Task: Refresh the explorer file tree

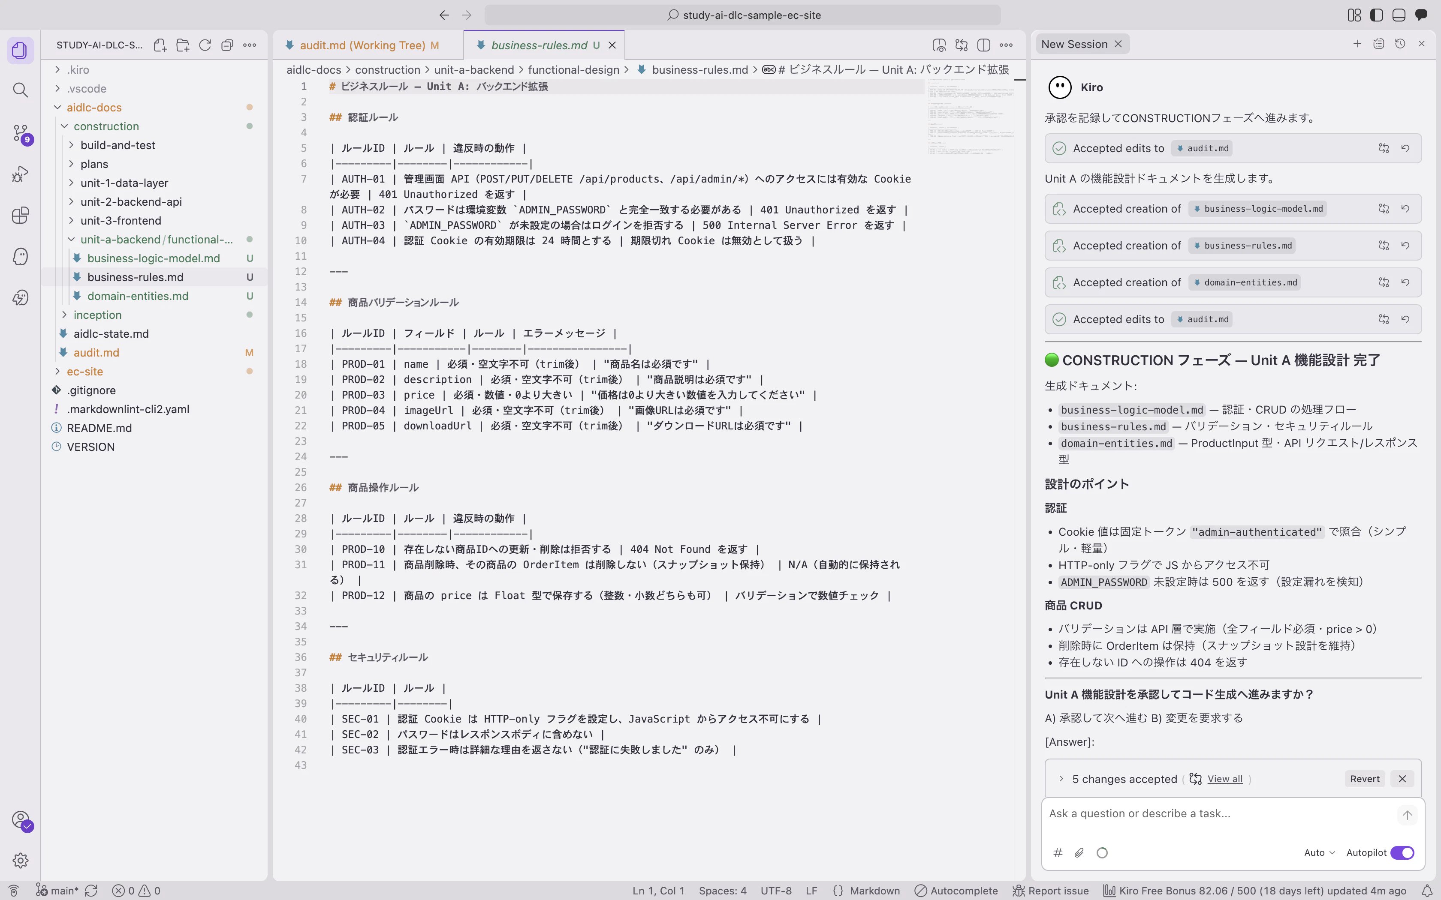Action: 205,45
